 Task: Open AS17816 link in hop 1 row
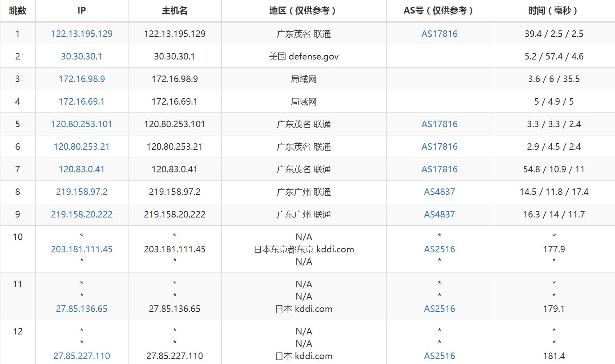[x=439, y=34]
